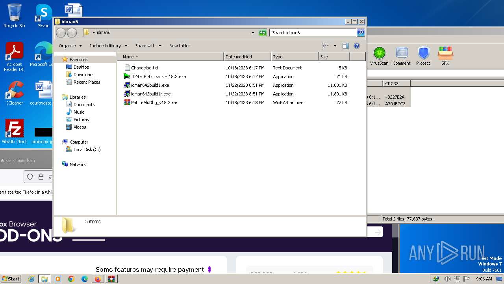The image size is (504, 284).
Task: Open Explorer help question mark icon
Action: pyautogui.click(x=357, y=46)
